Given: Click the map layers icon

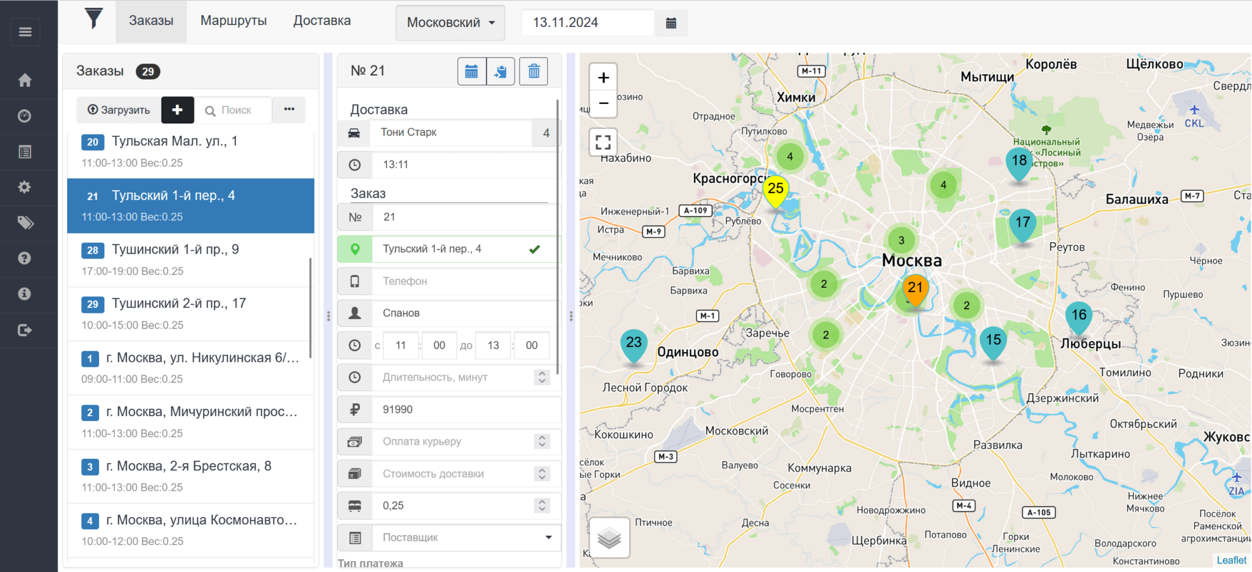Looking at the screenshot, I should pyautogui.click(x=609, y=538).
